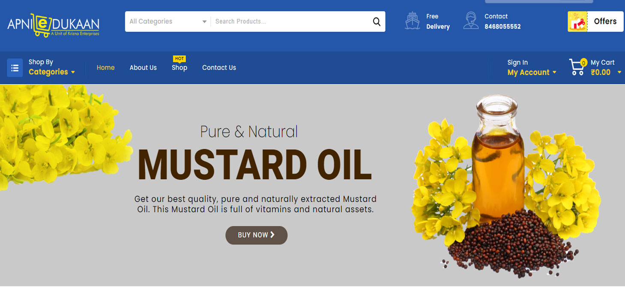
Task: Navigate to Contact Us
Action: [219, 68]
